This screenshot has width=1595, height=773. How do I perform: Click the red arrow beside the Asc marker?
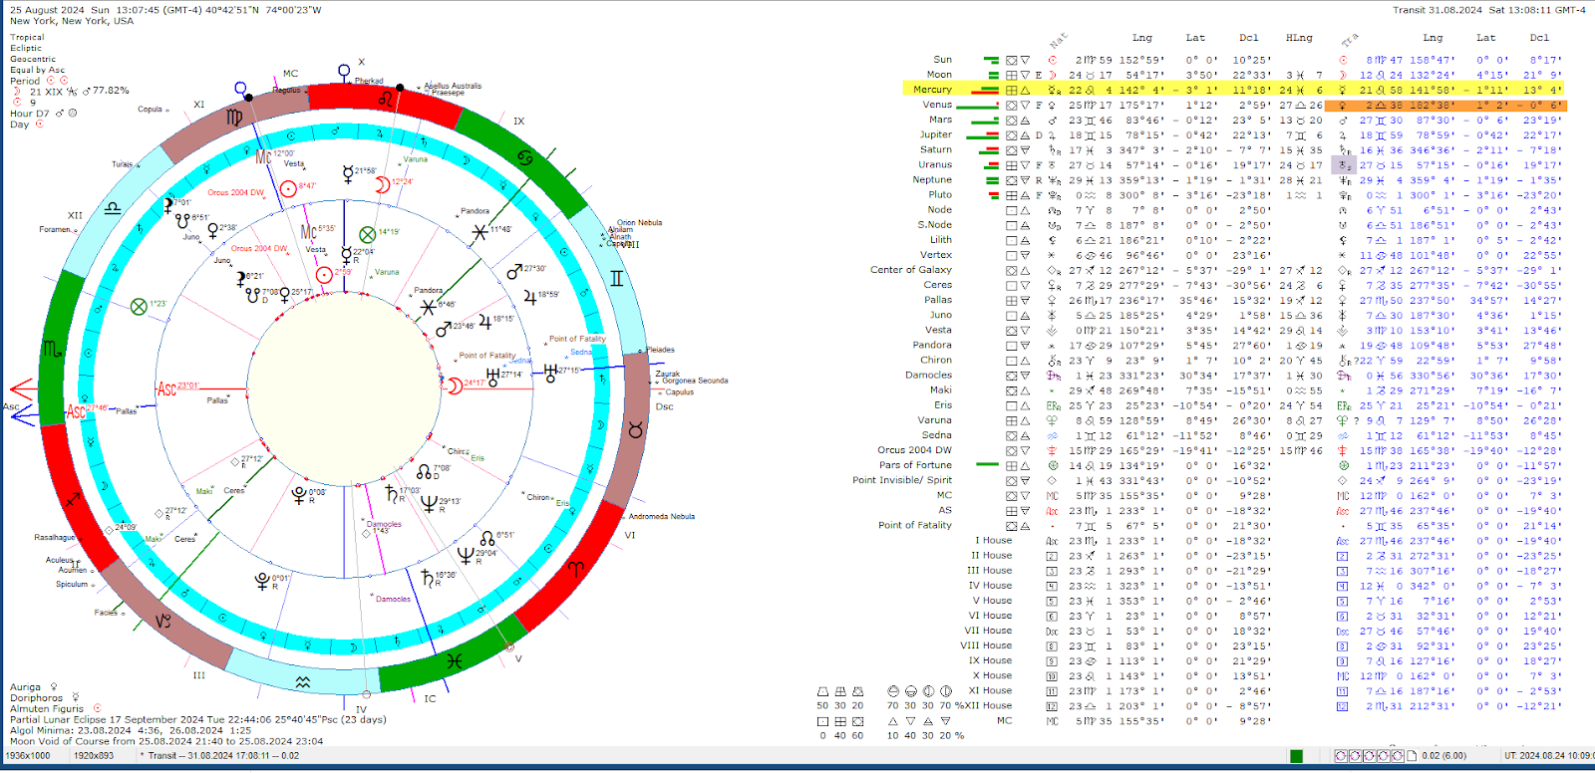(22, 389)
